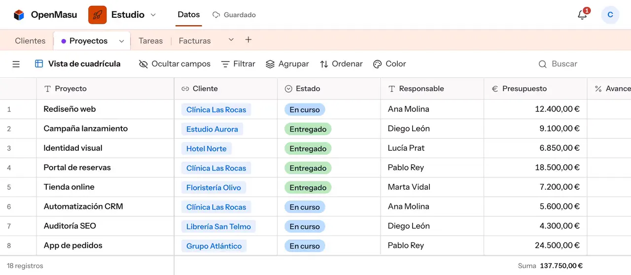Open Clínica Las Rocas link in Rediseño web row
The height and width of the screenshot is (275, 631).
click(x=216, y=109)
